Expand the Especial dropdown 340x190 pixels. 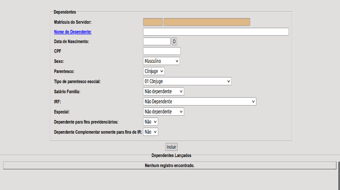click(163, 111)
